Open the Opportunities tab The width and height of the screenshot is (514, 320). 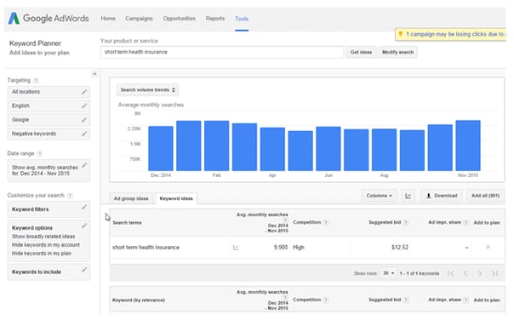tap(180, 19)
